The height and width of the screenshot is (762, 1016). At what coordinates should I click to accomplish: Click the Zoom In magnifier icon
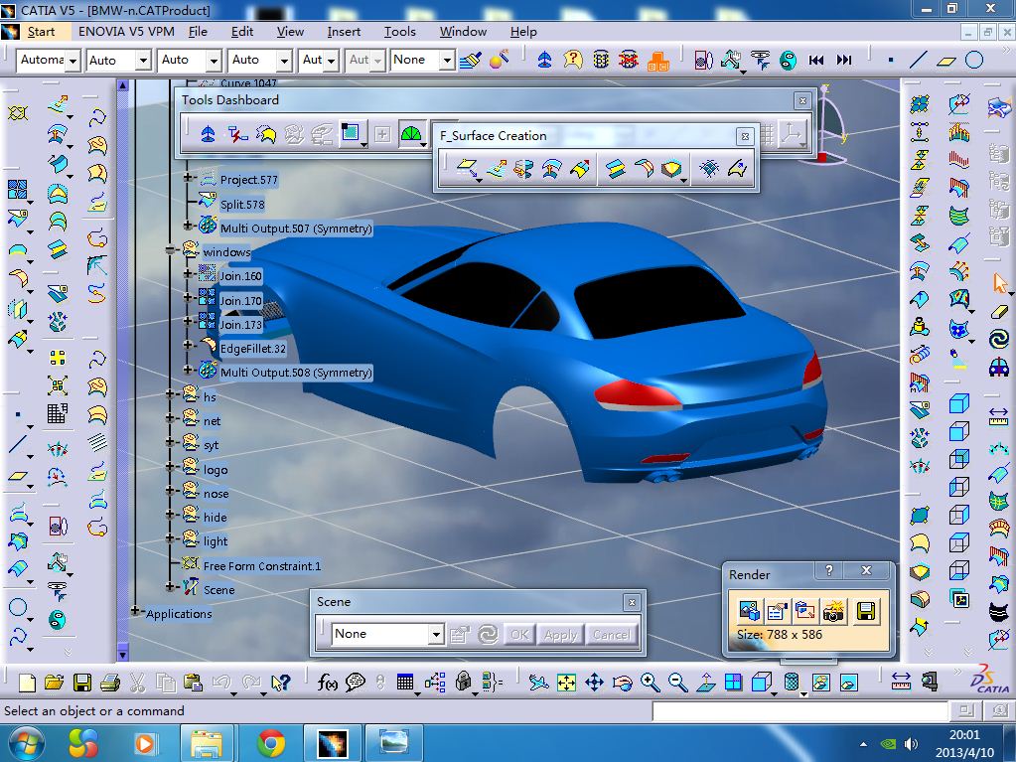[650, 683]
